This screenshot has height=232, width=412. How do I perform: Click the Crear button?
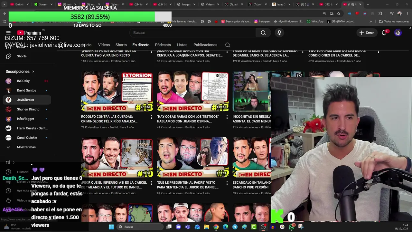367,33
